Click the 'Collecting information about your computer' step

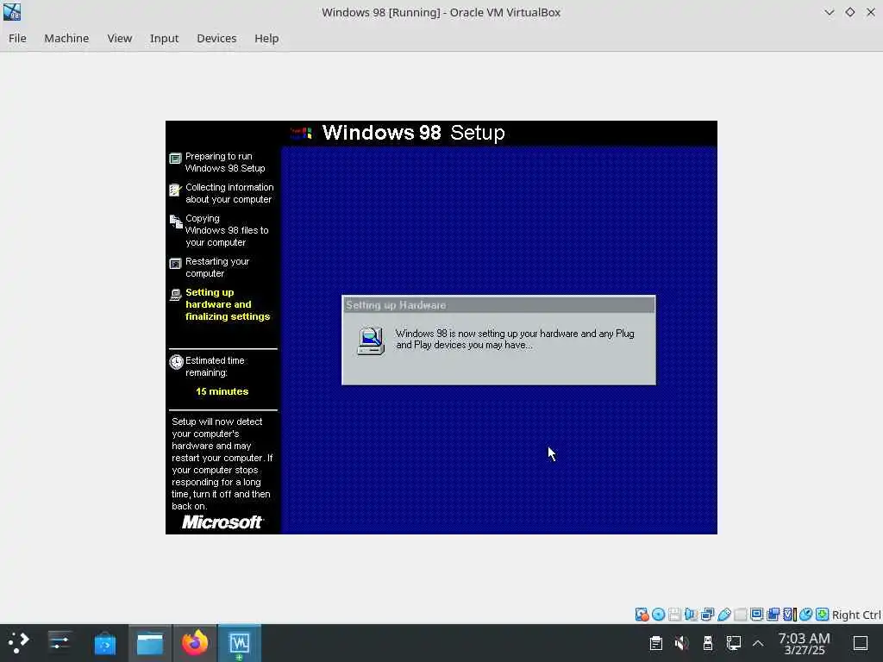(x=229, y=193)
